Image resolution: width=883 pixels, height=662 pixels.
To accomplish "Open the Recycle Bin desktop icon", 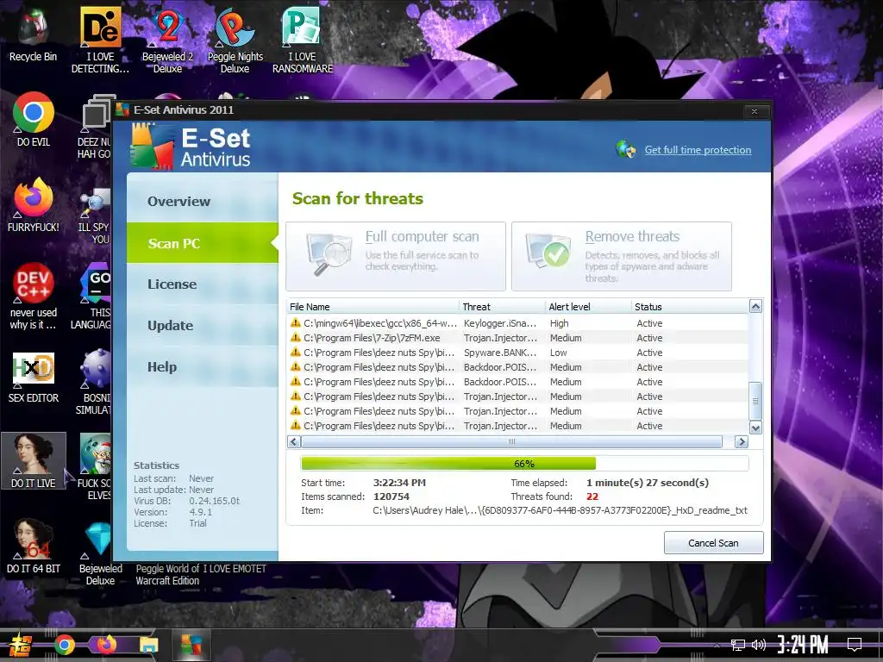I will point(33,34).
